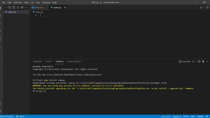Viewport: 210px width, 118px height.
Task: Open the Selection menu
Action: (x=18, y=2)
